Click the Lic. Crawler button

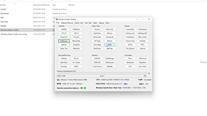click(76, 63)
